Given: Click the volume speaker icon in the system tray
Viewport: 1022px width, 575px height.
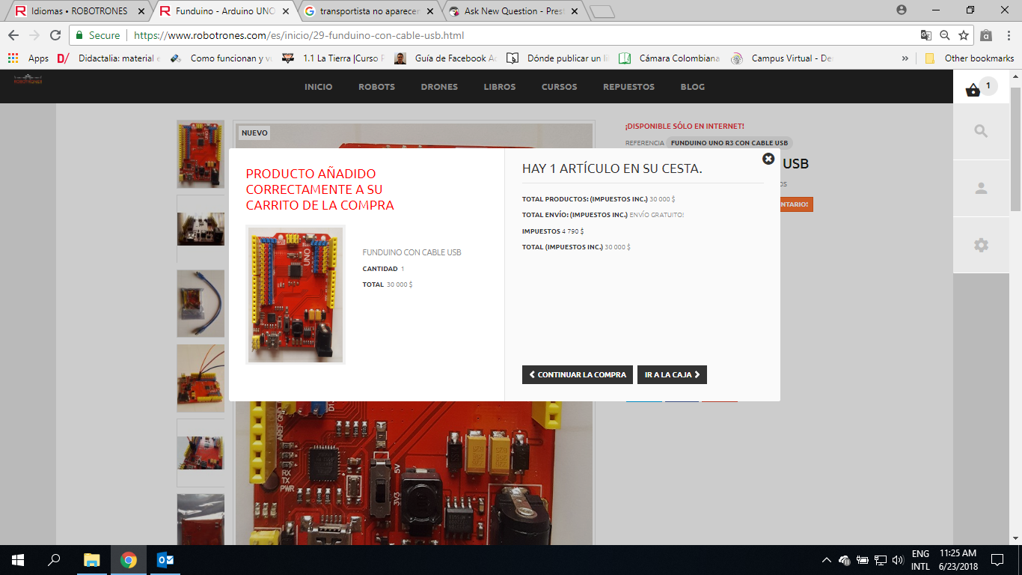Looking at the screenshot, I should point(898,560).
